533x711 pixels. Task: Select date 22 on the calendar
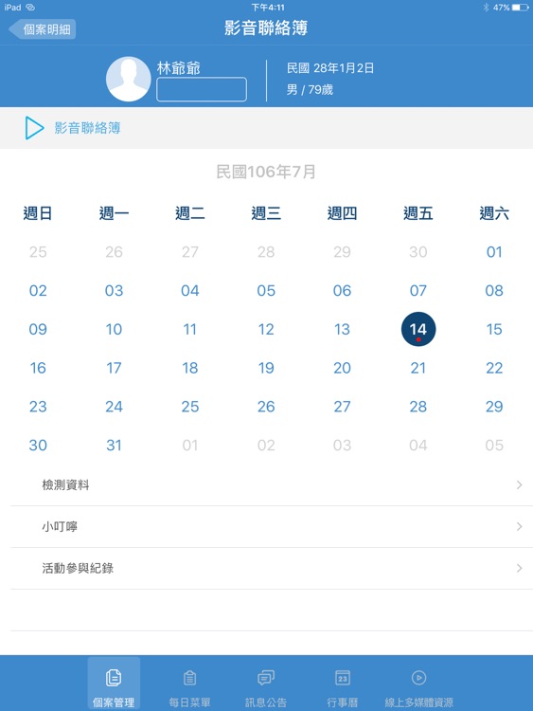click(494, 368)
